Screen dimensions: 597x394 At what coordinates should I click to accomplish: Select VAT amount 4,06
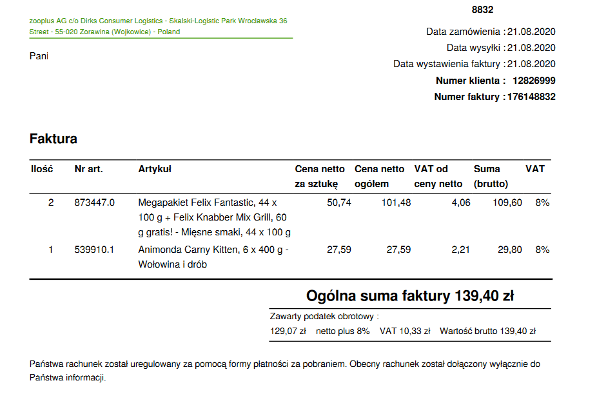coord(461,202)
